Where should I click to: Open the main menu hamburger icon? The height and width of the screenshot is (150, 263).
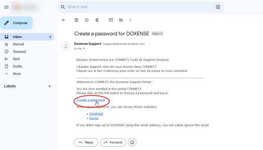[6, 7]
